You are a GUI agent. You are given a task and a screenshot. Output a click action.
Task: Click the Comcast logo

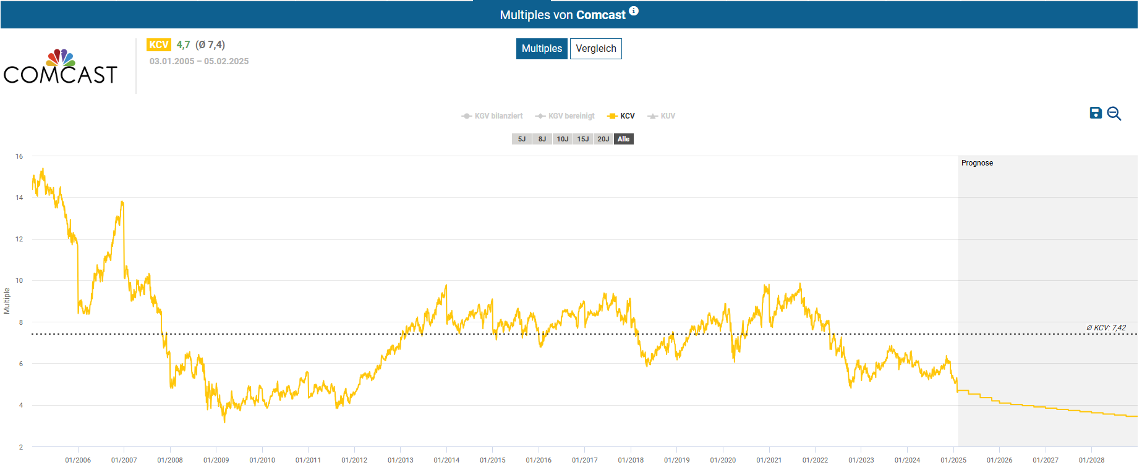point(60,67)
